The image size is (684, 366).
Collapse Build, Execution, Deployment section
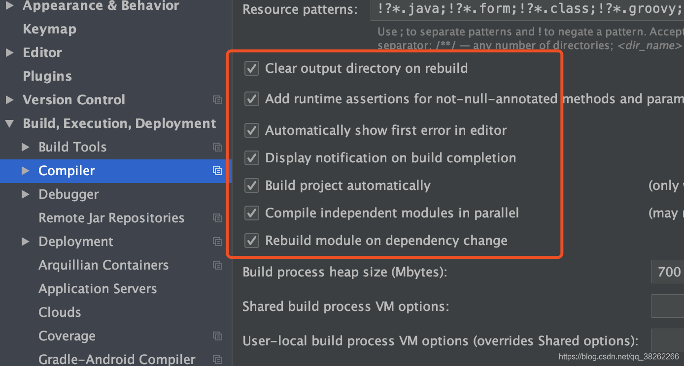[9, 124]
